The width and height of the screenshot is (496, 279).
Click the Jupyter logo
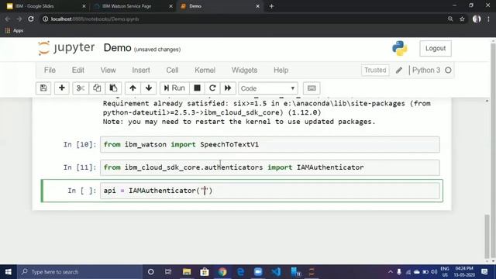[67, 48]
